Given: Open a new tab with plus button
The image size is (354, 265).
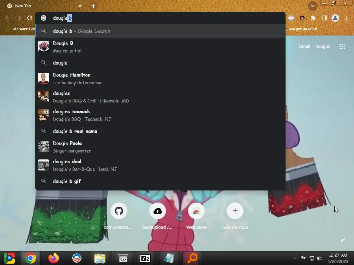Looking at the screenshot, I should point(93,6).
